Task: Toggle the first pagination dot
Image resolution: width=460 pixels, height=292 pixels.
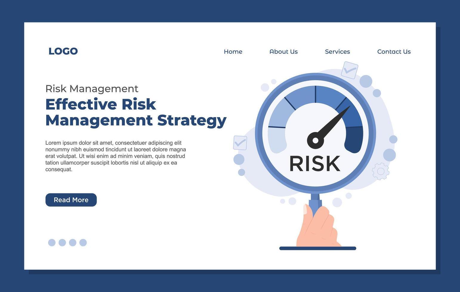Action: tap(51, 243)
